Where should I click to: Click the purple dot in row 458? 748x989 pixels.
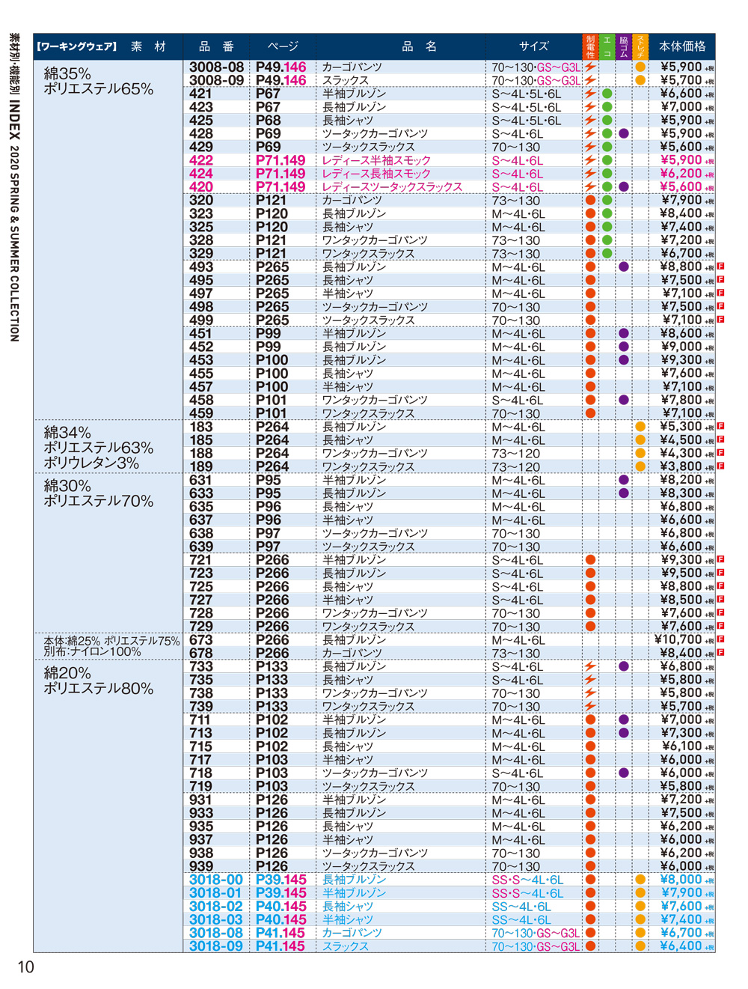(624, 400)
